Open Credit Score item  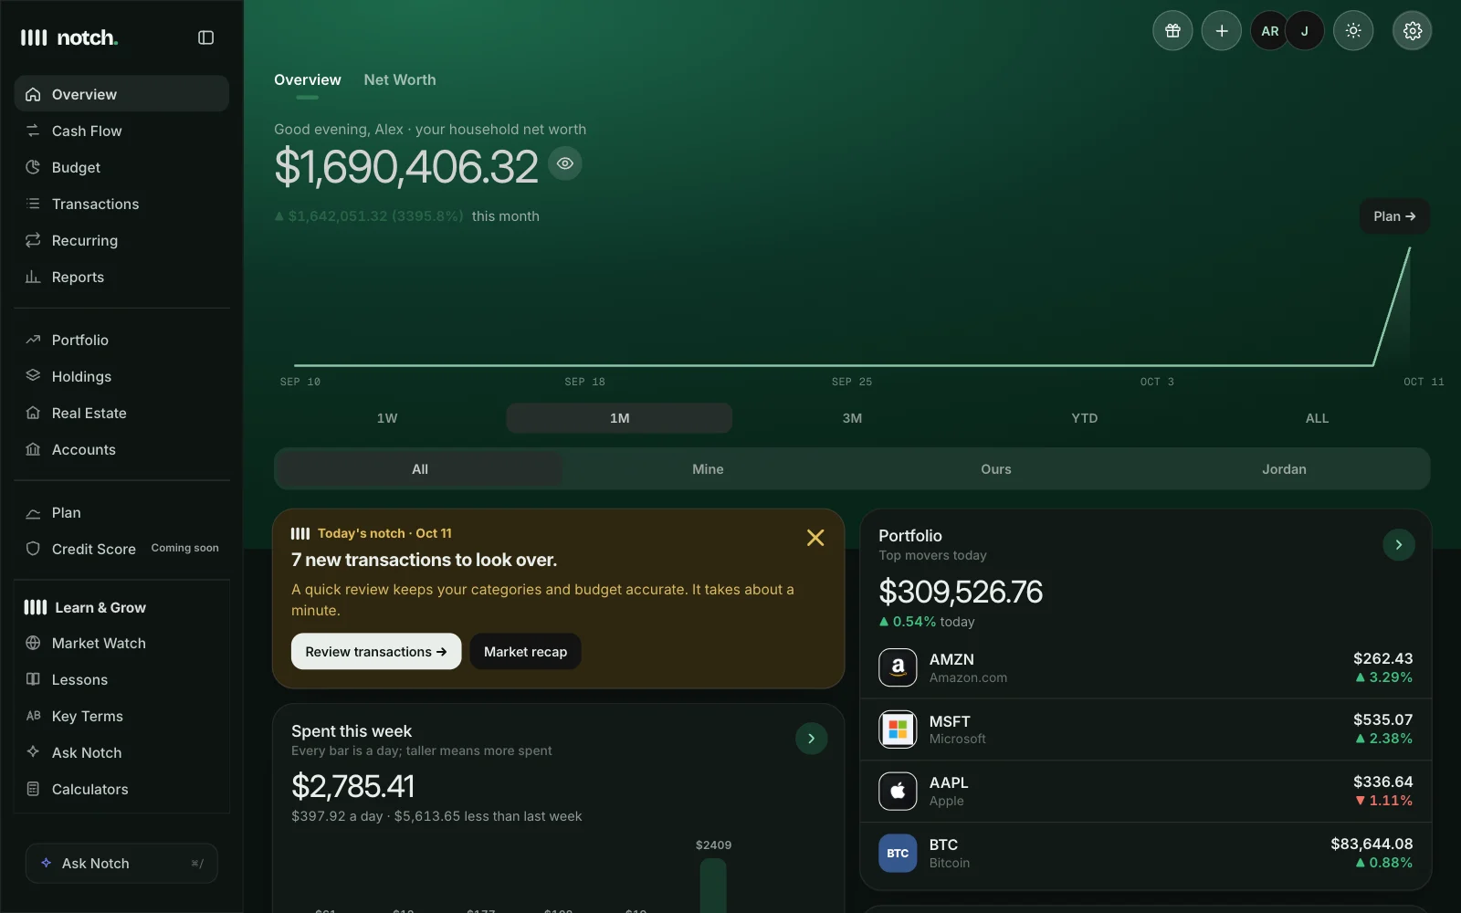tap(121, 549)
